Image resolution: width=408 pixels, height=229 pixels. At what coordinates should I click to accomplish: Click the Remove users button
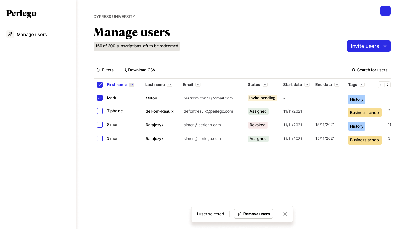coord(253,214)
